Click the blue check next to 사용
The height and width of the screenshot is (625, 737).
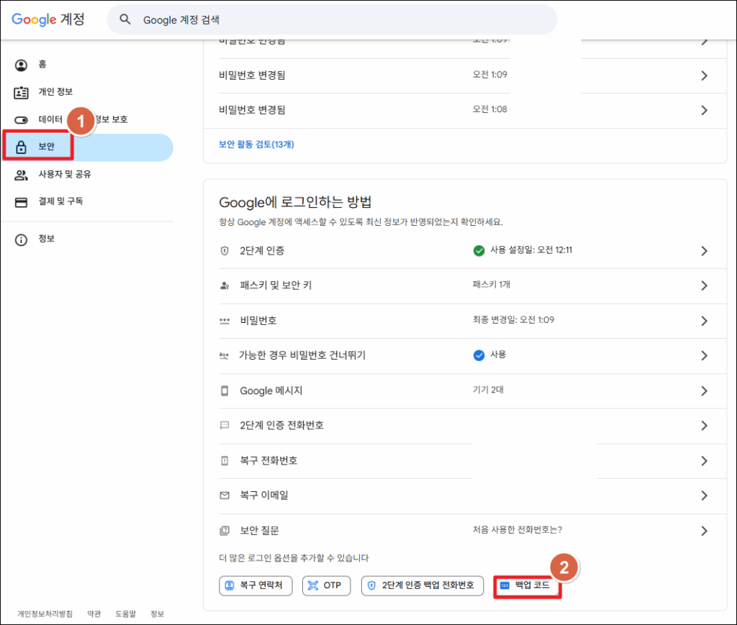click(x=479, y=355)
